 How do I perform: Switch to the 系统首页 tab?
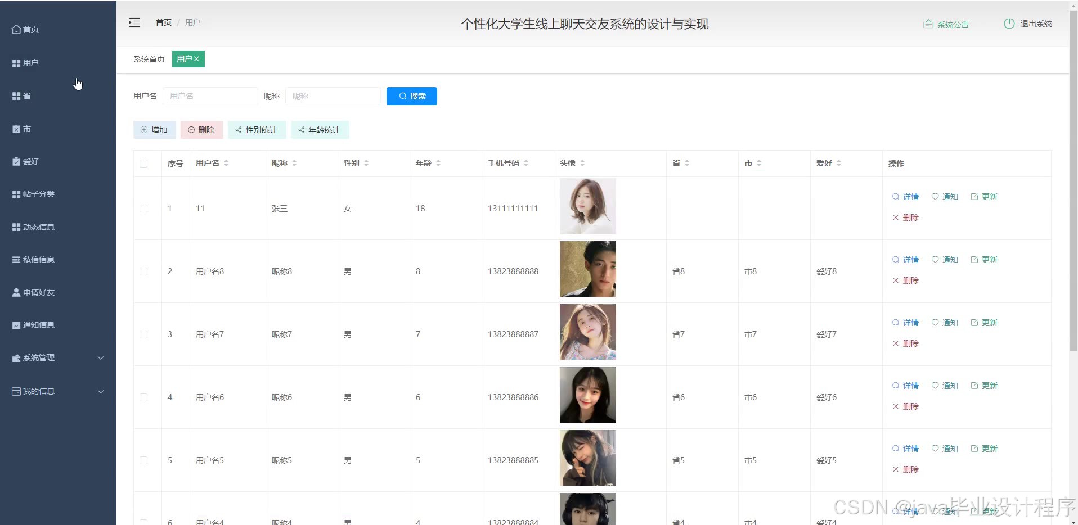point(149,59)
